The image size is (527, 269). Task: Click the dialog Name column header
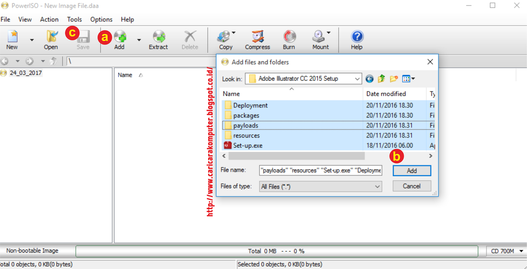[x=231, y=94]
